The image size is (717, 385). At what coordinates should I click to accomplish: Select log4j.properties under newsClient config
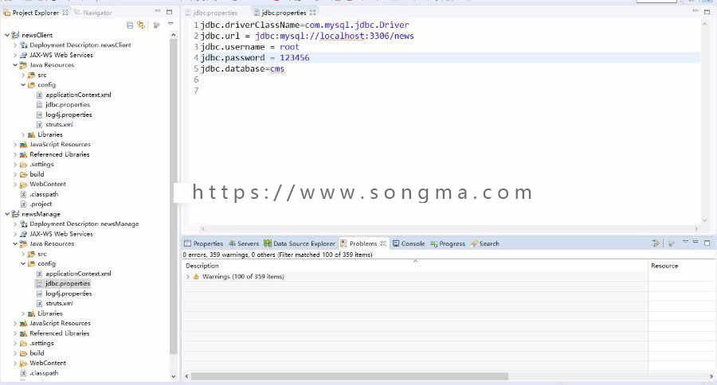coord(69,115)
